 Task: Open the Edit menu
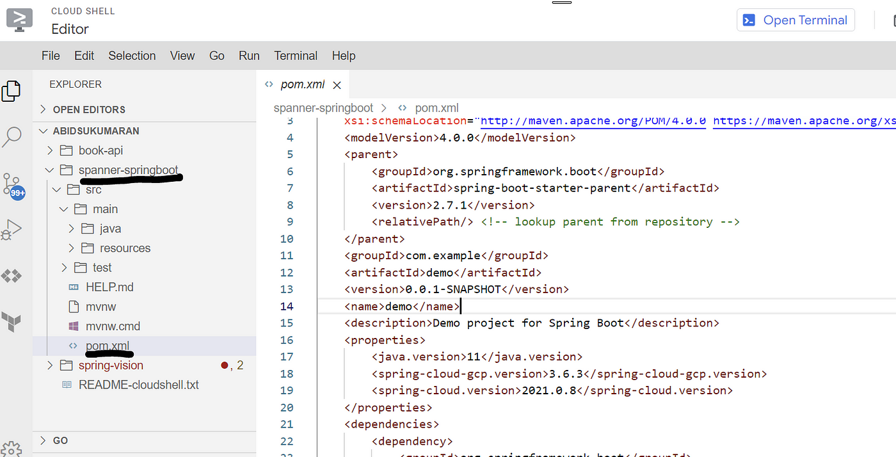(84, 56)
